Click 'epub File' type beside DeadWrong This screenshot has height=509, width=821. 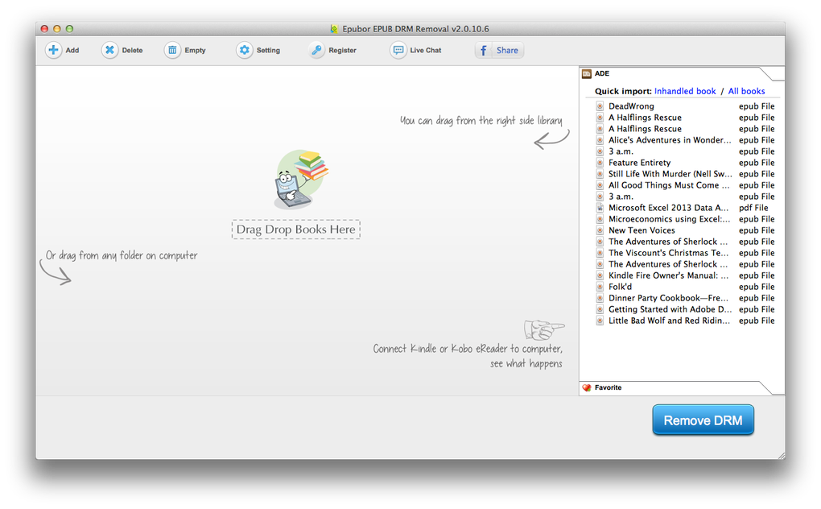click(x=757, y=106)
